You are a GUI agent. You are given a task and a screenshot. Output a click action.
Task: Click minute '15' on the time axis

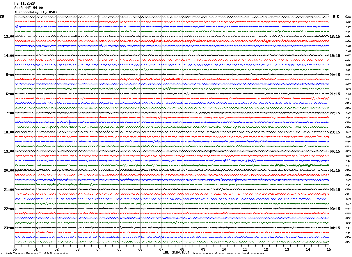329,249
